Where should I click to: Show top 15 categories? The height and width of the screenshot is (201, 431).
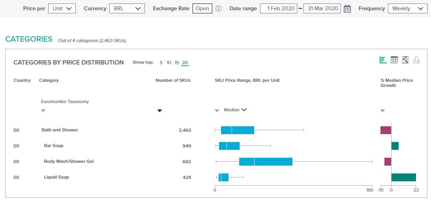[177, 63]
